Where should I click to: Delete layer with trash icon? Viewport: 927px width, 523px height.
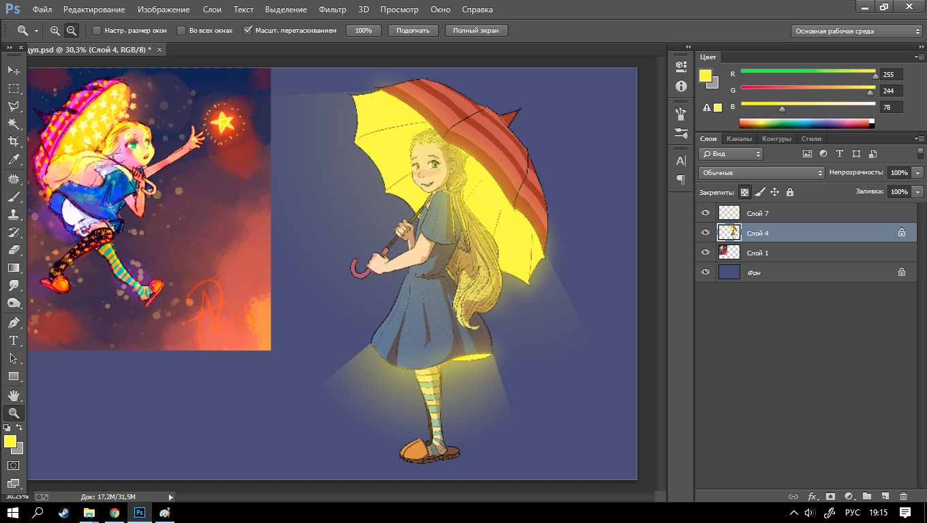pos(904,496)
